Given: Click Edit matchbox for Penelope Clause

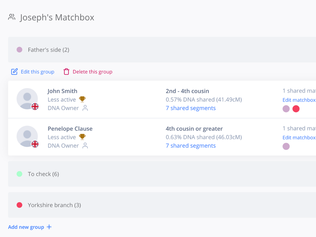Looking at the screenshot, I should 299,137.
